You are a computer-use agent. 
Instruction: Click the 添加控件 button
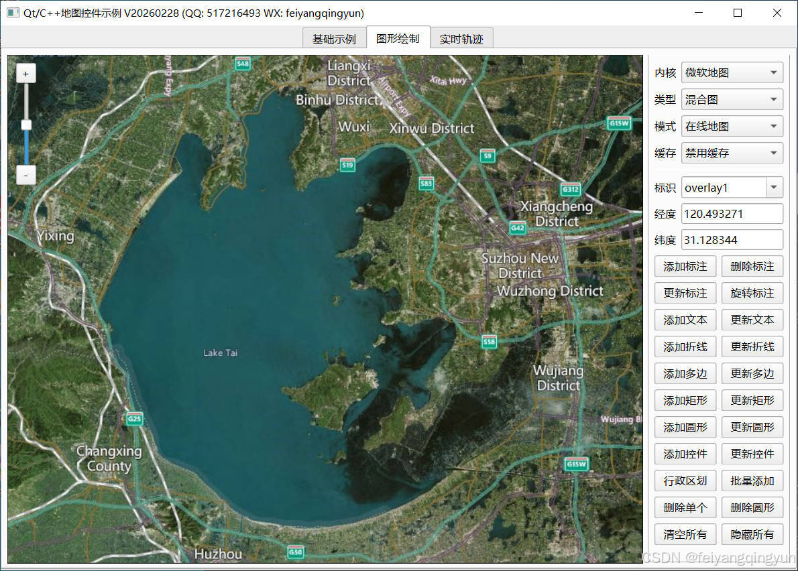(685, 454)
